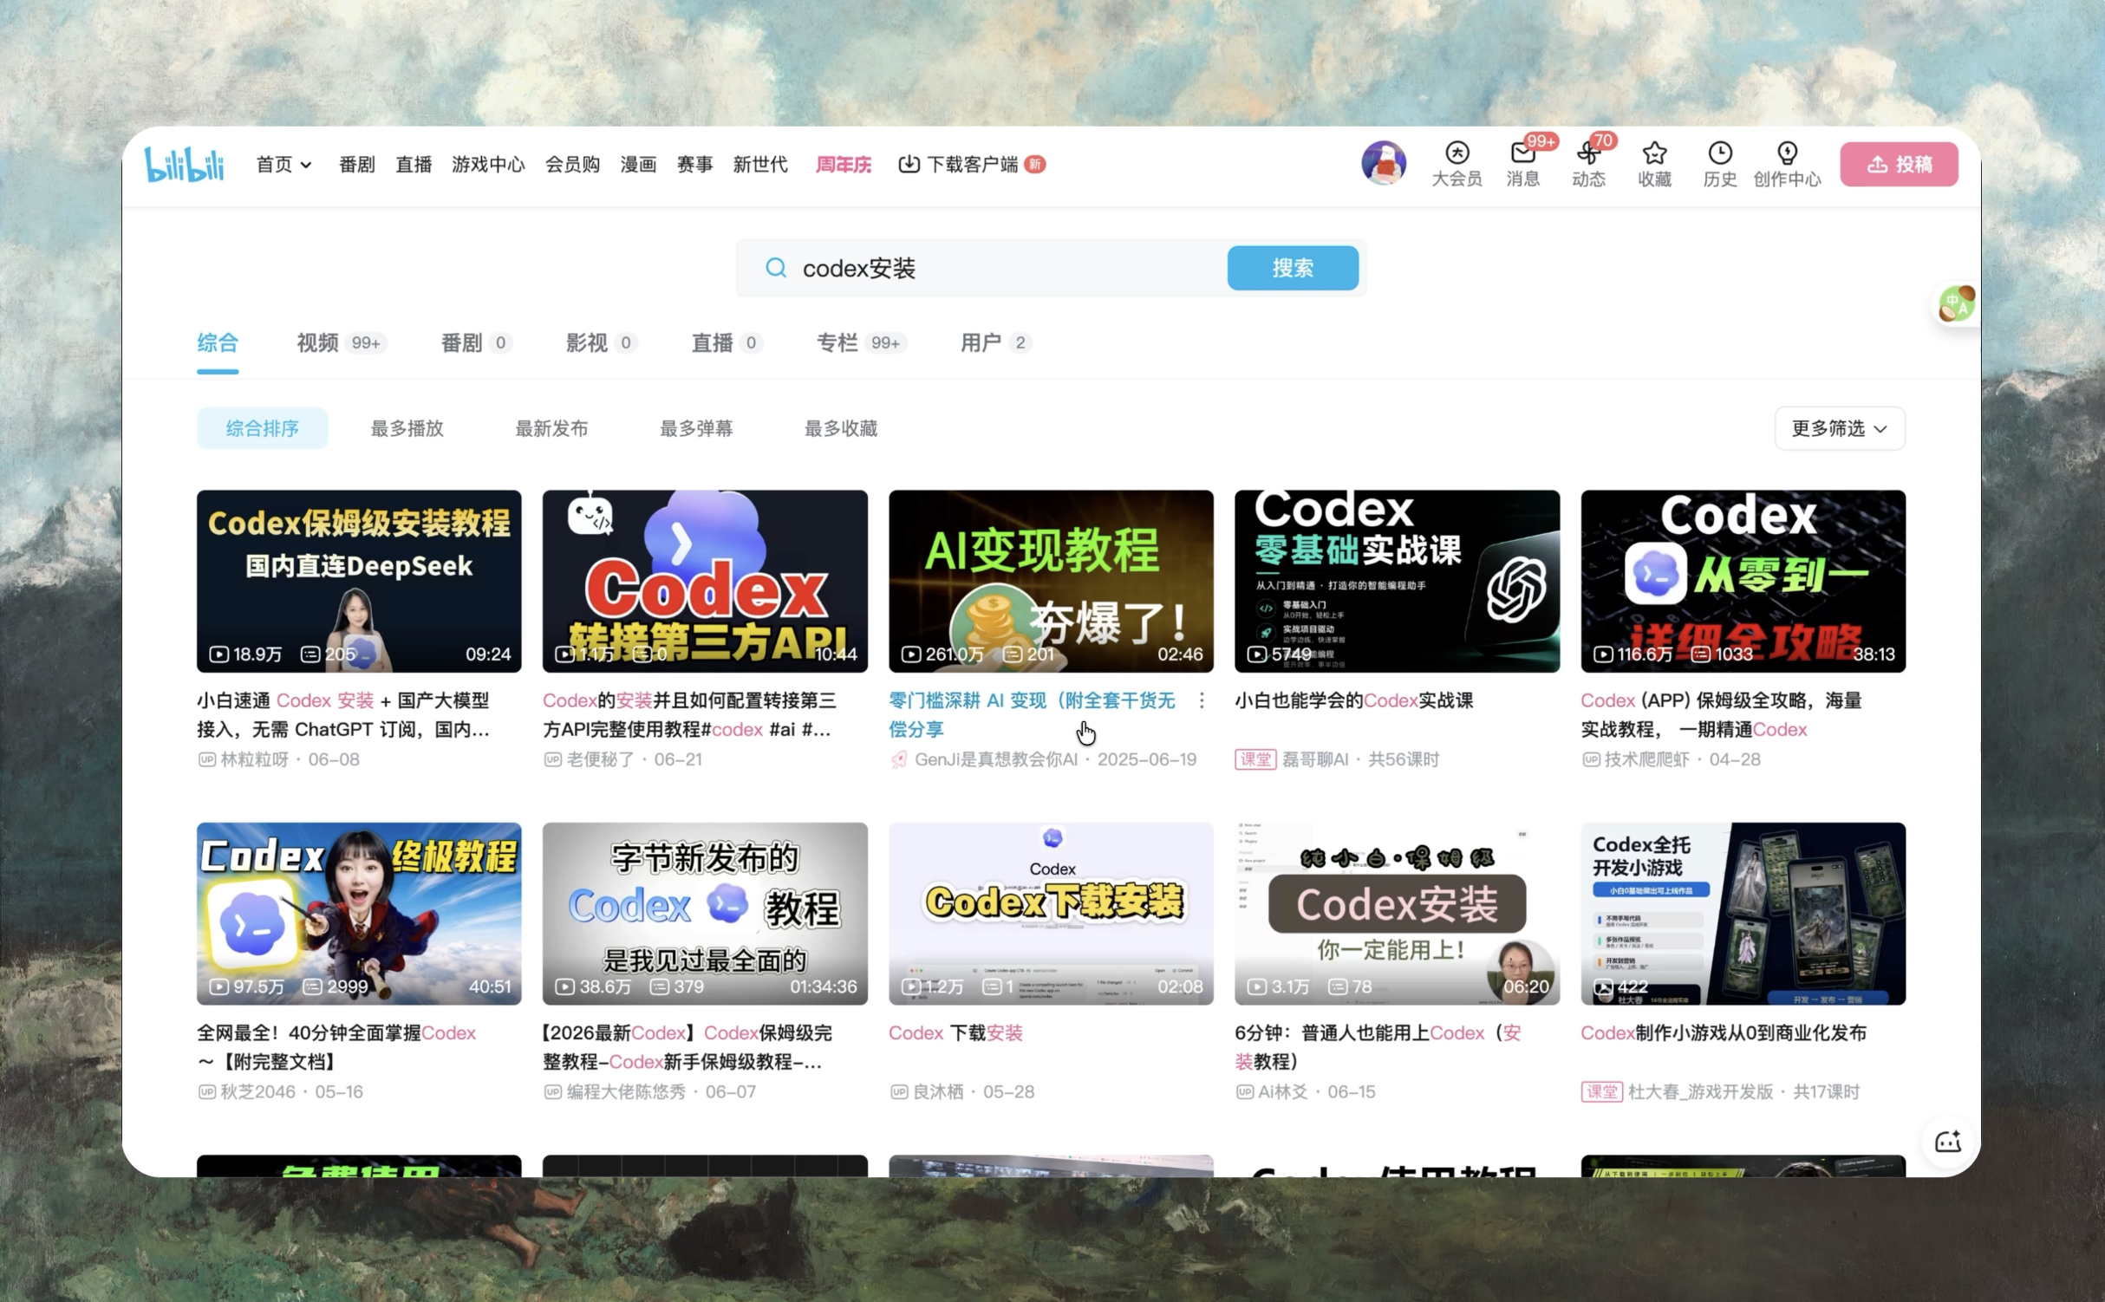Open the 周年庆 anniversary link

[x=843, y=164]
